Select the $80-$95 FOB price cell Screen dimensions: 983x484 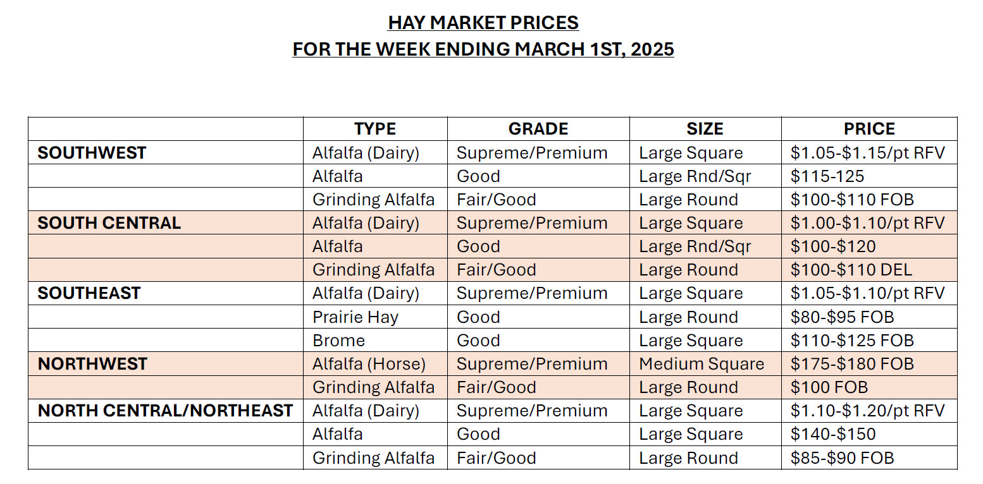[842, 317]
